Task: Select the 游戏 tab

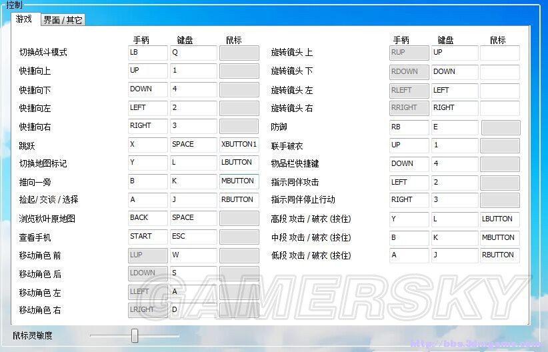Action: [24, 19]
